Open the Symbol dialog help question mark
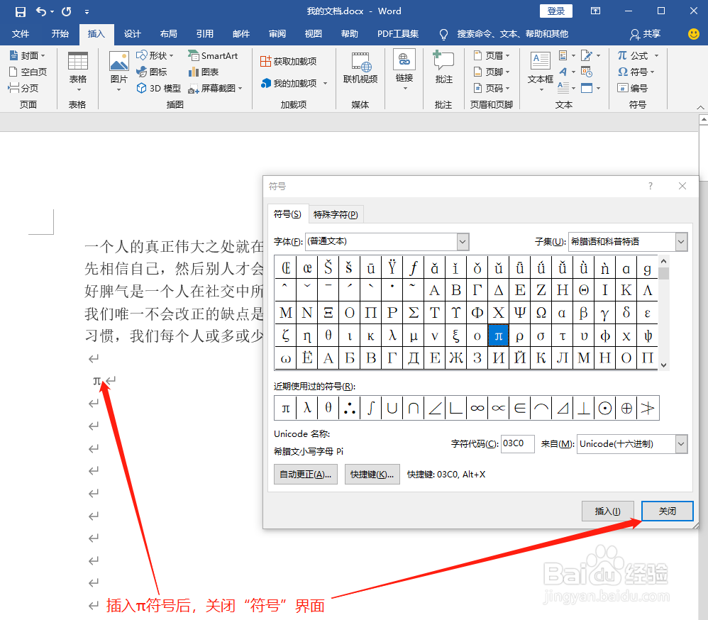The image size is (708, 620). point(651,186)
